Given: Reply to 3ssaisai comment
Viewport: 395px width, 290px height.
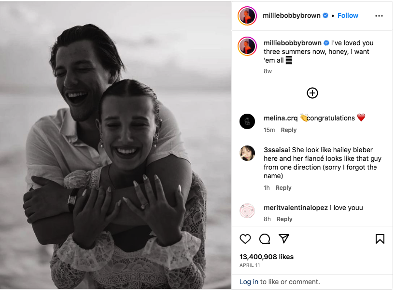Looking at the screenshot, I should 283,188.
